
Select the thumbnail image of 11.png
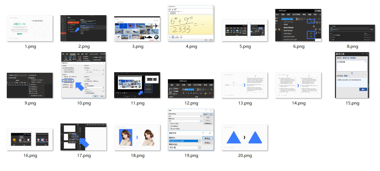[137, 85]
